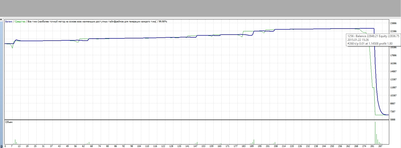401x148 pixels.
Task: Click the 13387 value on the price axis
Action: tap(393, 80)
